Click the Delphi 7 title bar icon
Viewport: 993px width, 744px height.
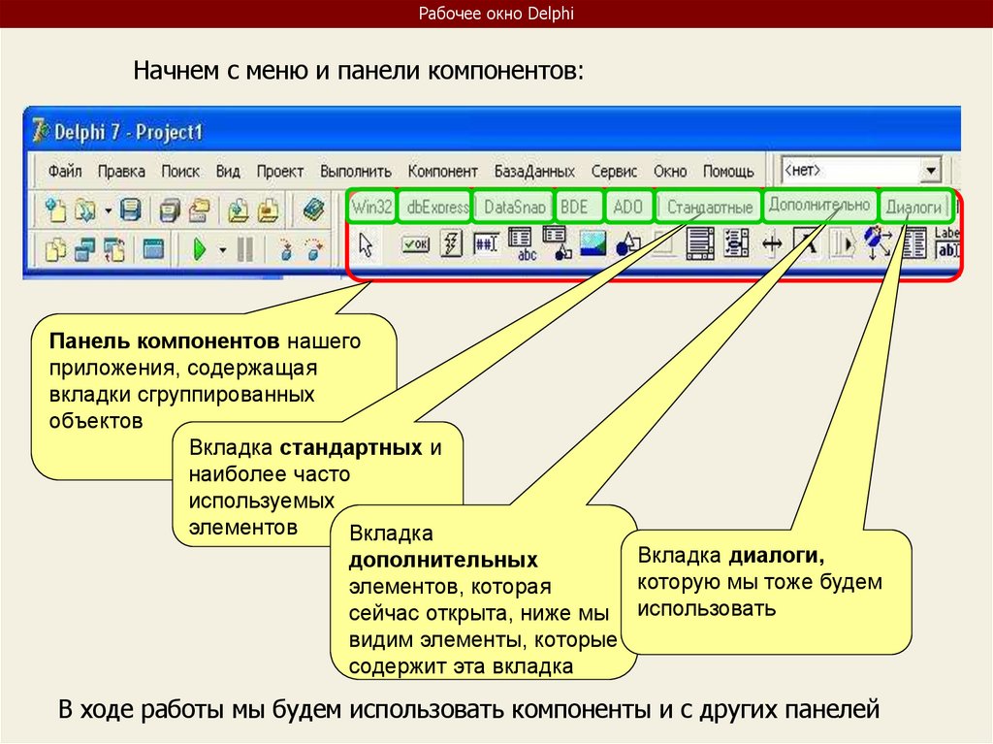(41, 131)
